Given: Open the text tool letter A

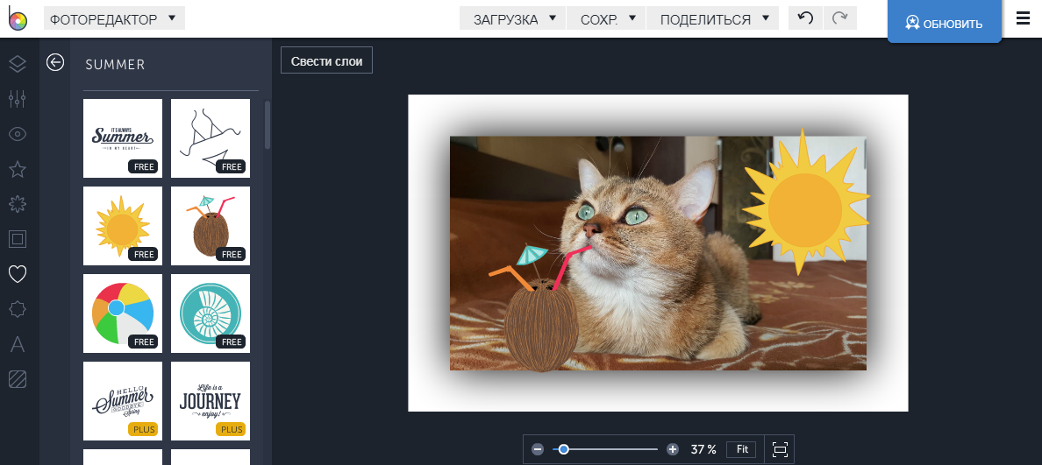Looking at the screenshot, I should coord(18,344).
